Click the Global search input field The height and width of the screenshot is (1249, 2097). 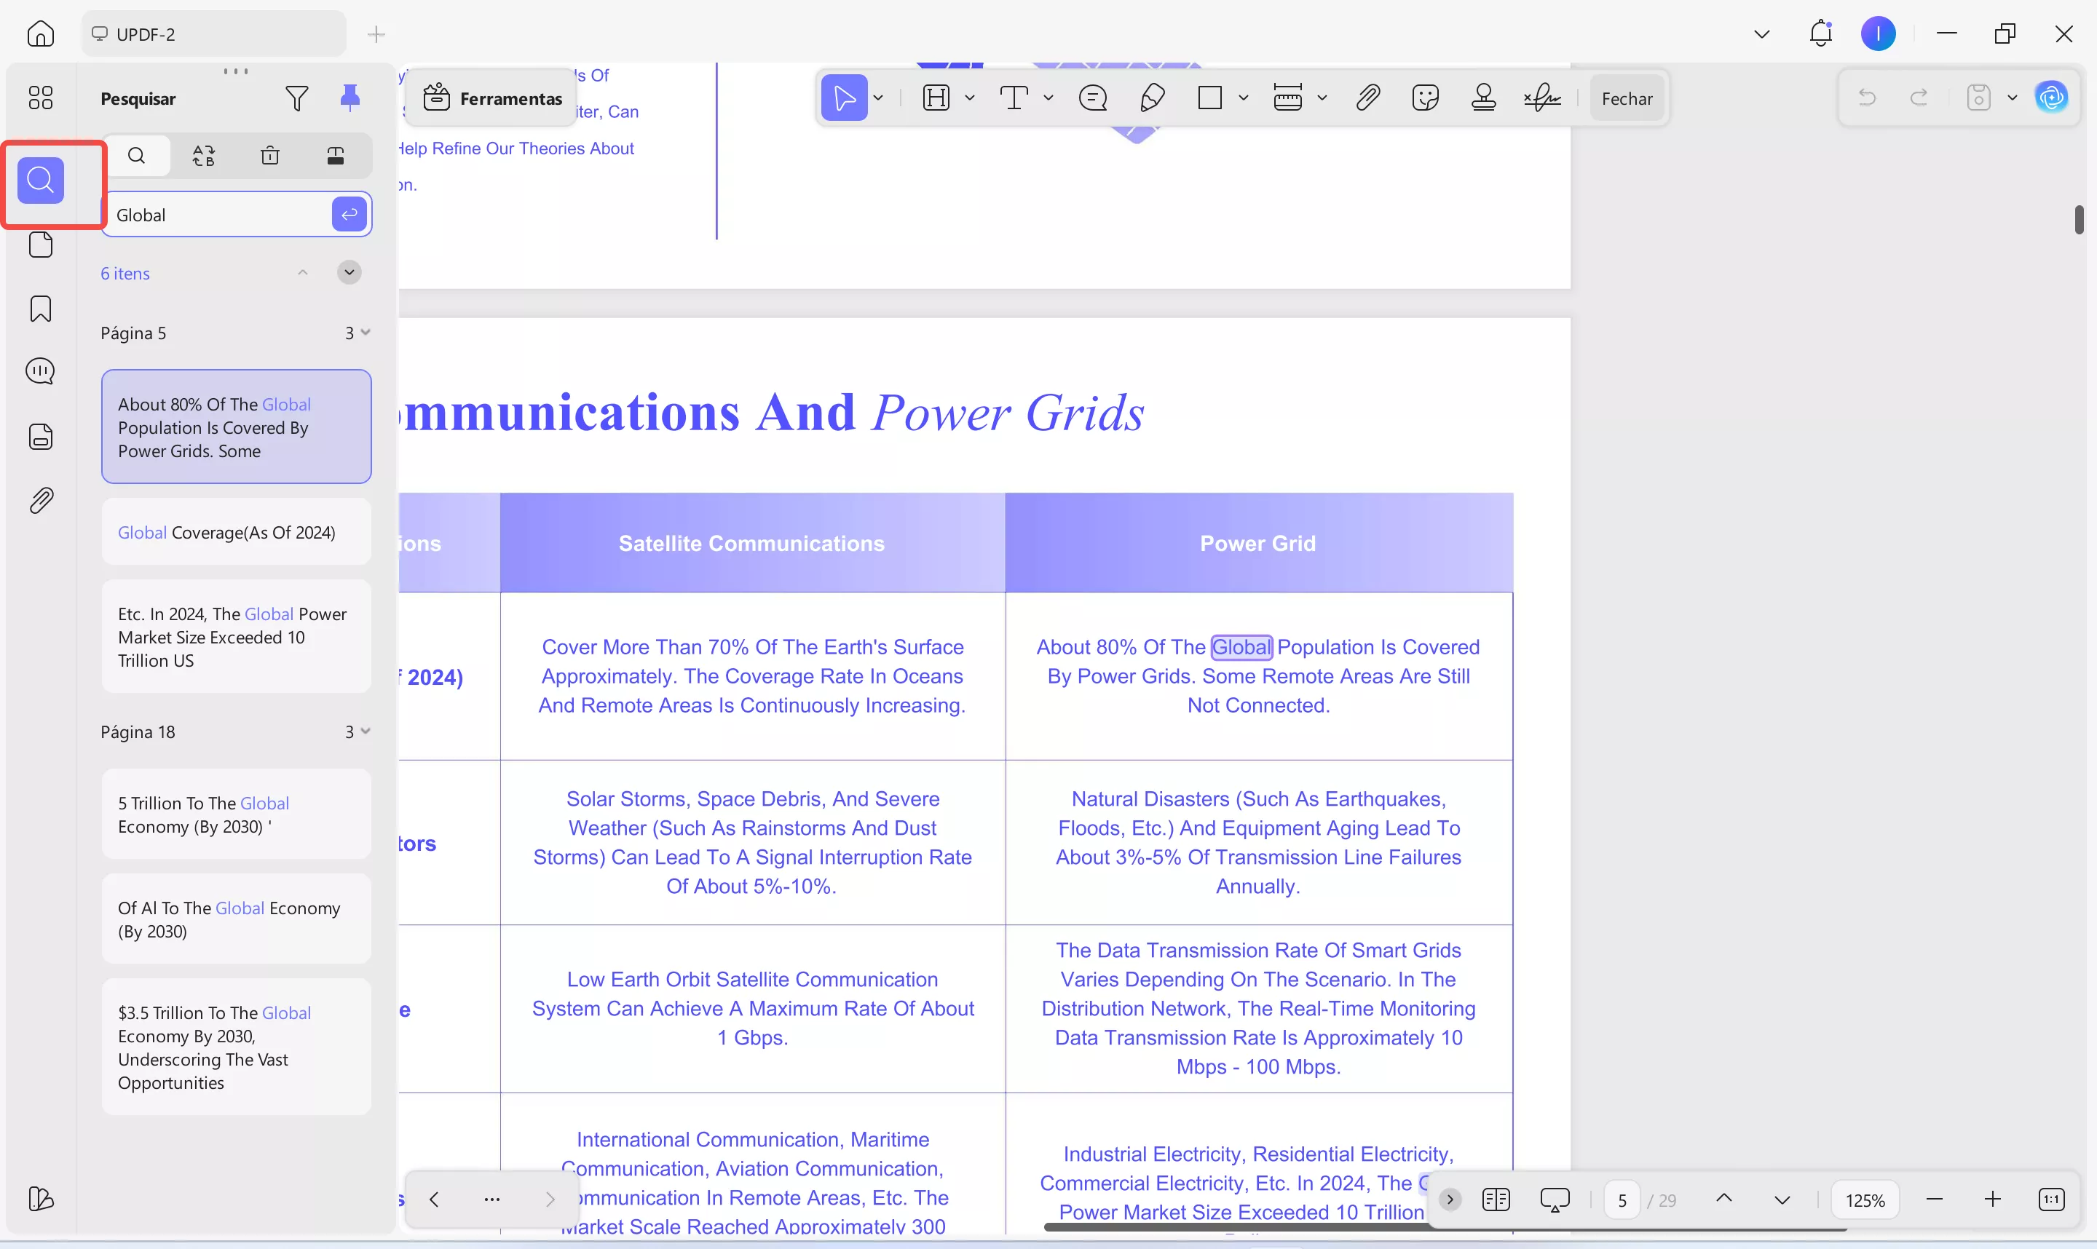pos(219,215)
